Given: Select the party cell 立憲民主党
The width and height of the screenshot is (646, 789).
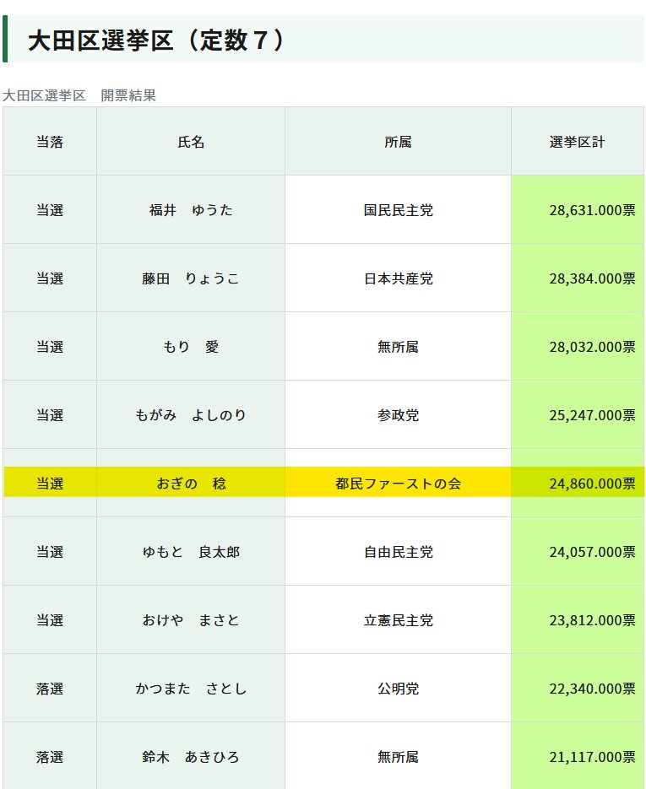Looking at the screenshot, I should [398, 620].
